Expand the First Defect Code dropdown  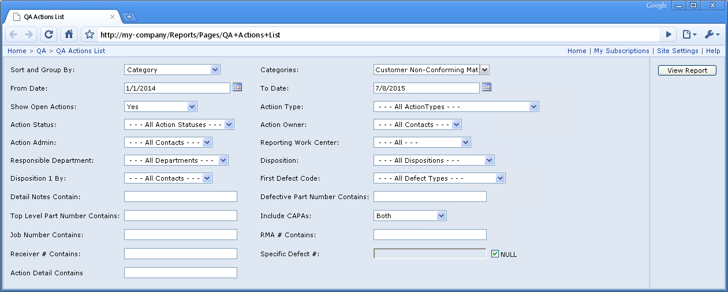pyautogui.click(x=439, y=178)
